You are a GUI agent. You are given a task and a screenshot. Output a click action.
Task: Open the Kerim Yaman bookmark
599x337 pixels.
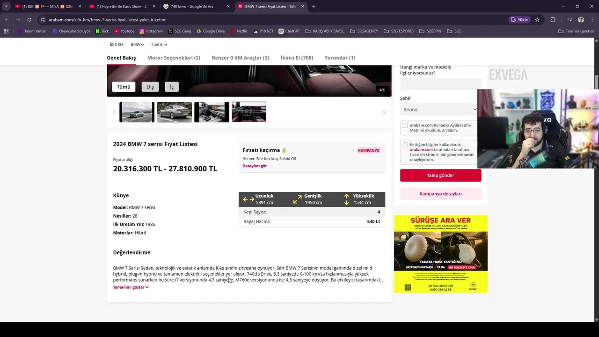pyautogui.click(x=32, y=31)
